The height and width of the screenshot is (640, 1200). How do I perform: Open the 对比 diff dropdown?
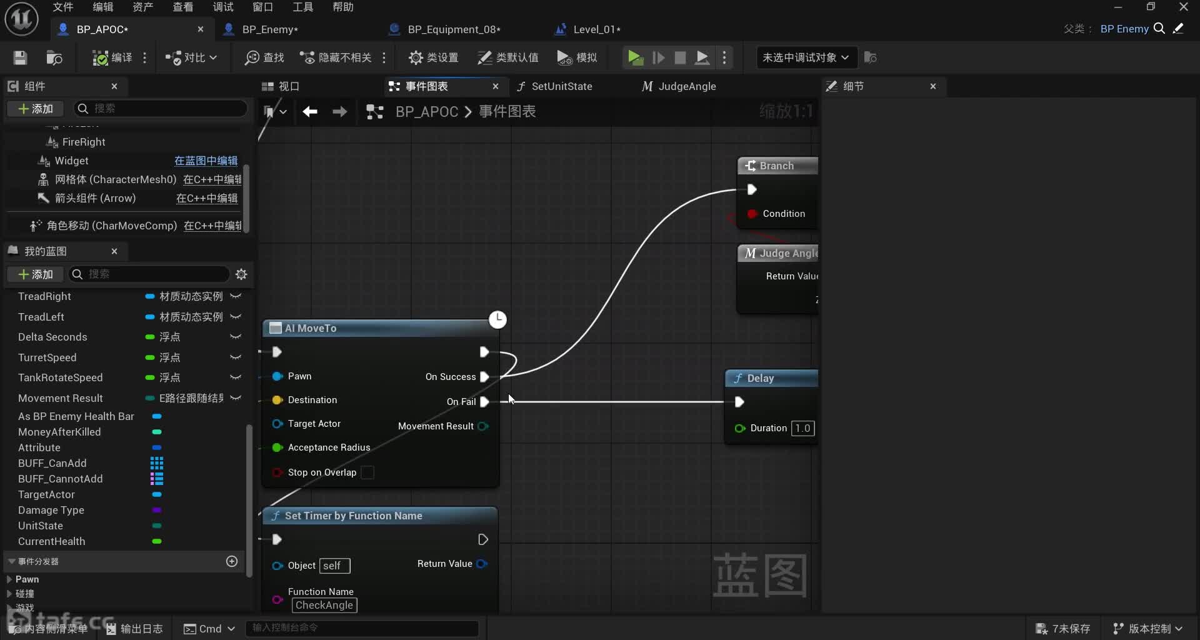click(191, 57)
